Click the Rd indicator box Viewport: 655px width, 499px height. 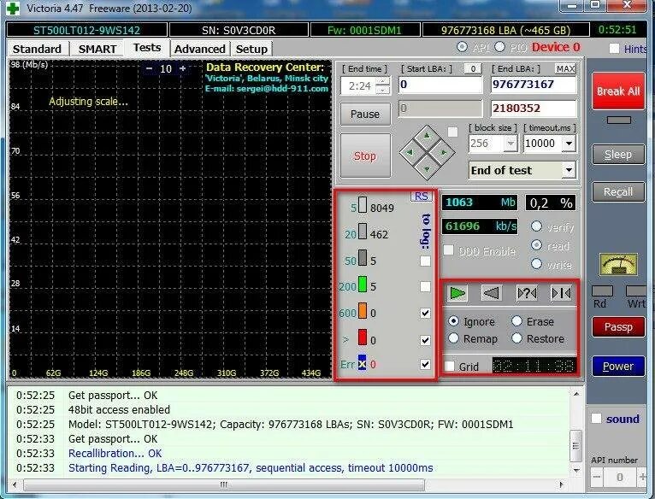602,291
